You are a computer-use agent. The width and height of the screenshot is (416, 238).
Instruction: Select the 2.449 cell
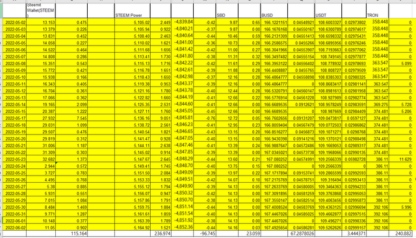pyautogui.click(x=161, y=23)
